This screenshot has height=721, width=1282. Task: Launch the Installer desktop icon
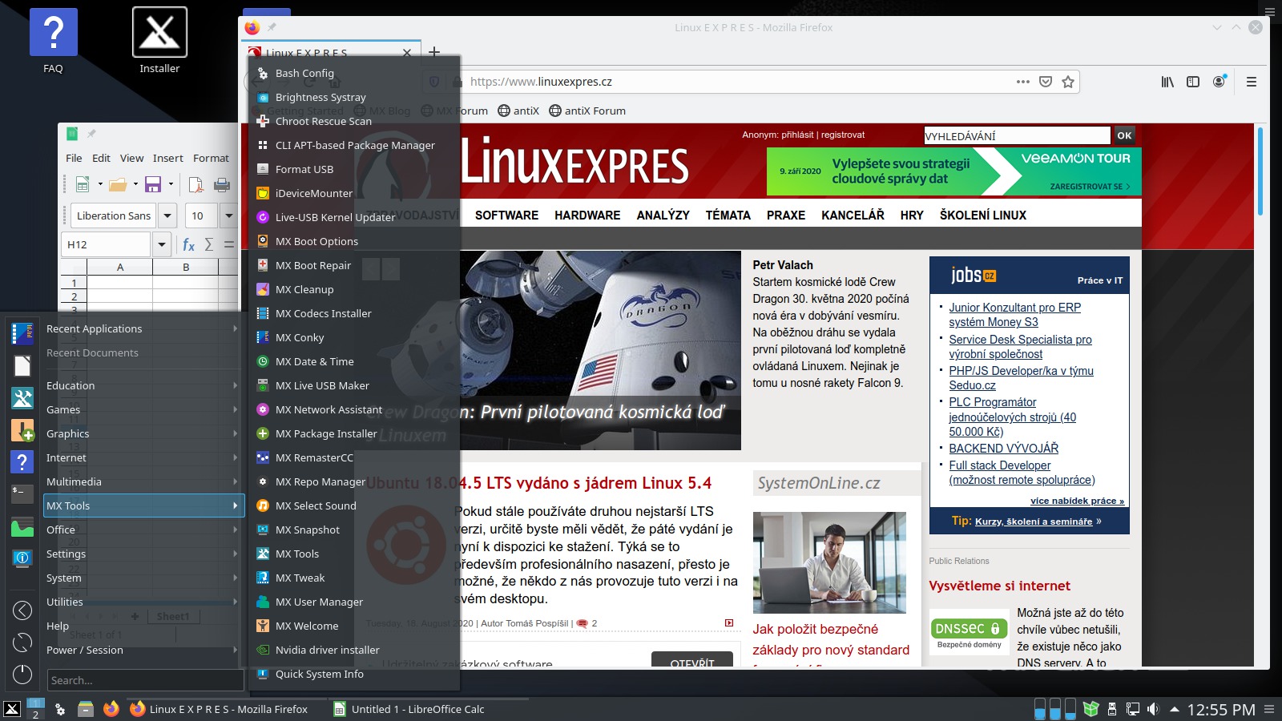point(159,42)
